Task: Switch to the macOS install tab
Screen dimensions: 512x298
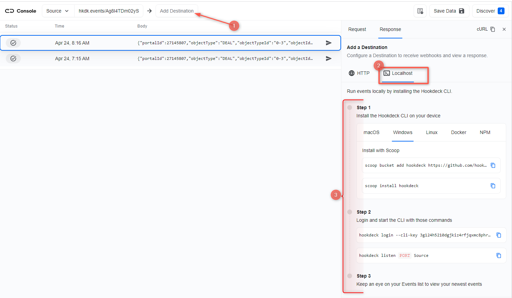Action: tap(371, 132)
